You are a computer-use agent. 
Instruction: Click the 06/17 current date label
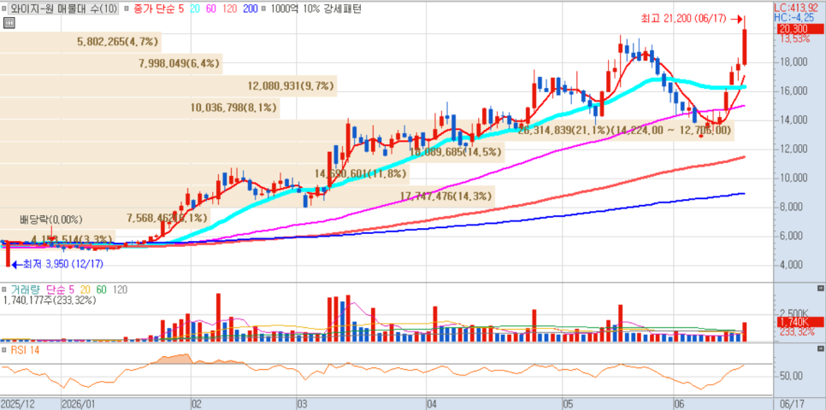[x=792, y=404]
